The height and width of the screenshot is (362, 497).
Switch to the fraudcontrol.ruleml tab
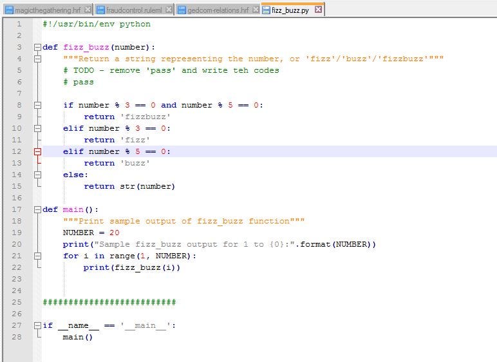coord(134,10)
